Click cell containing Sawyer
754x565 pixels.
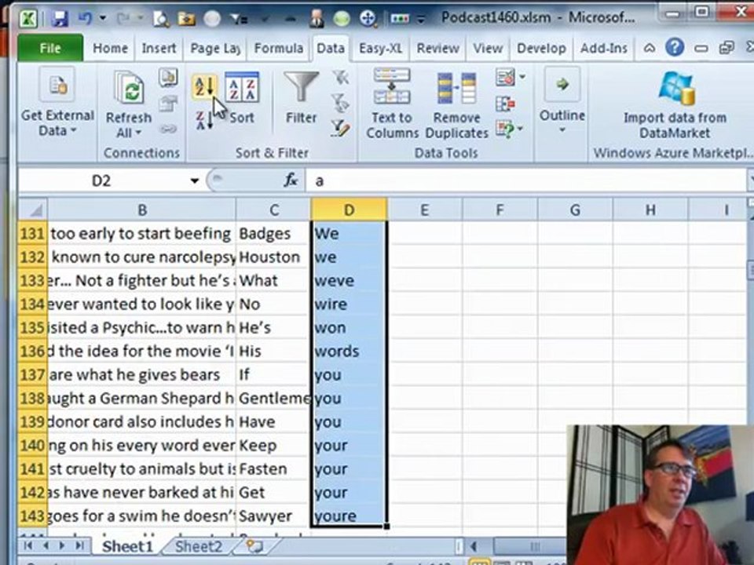pos(273,516)
